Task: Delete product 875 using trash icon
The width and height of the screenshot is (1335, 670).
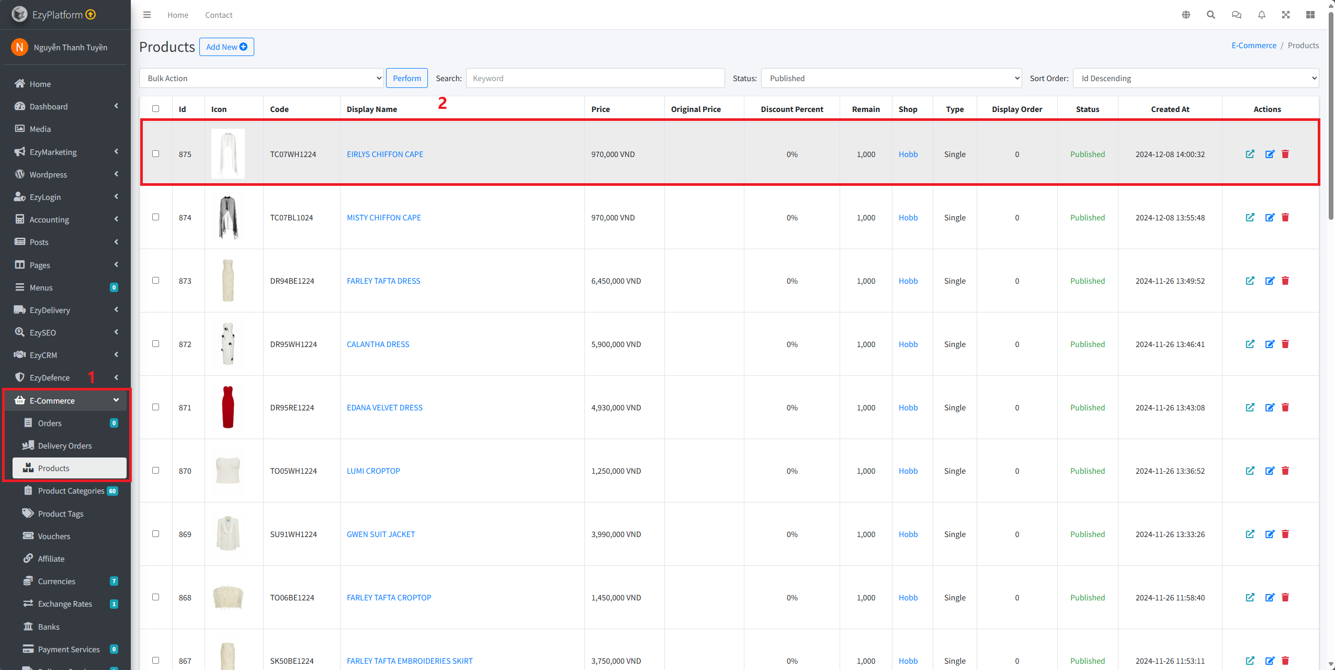Action: click(x=1285, y=154)
